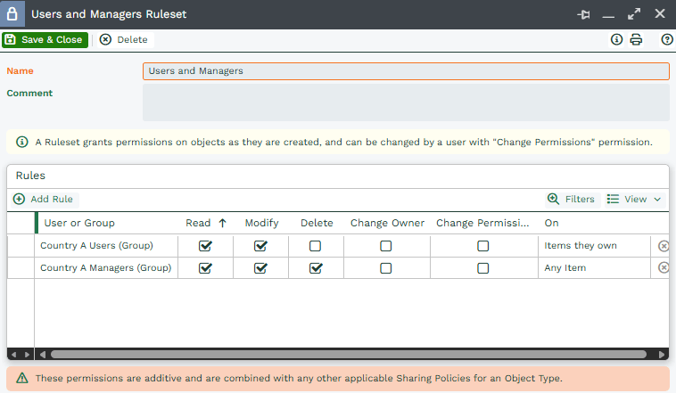Click the horizontal scrollbar of Rules grid
The image size is (676, 393).
(348, 354)
